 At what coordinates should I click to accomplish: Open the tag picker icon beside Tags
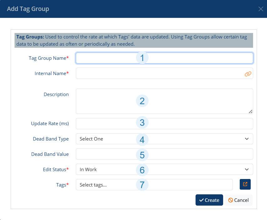coord(245,184)
